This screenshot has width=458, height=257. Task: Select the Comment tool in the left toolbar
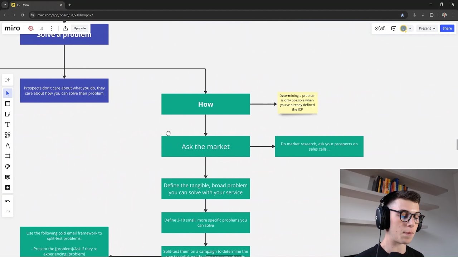(x=8, y=177)
